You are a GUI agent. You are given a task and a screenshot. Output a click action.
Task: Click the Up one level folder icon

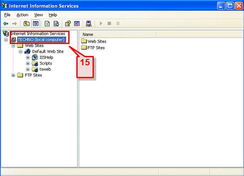pyautogui.click(x=26, y=23)
